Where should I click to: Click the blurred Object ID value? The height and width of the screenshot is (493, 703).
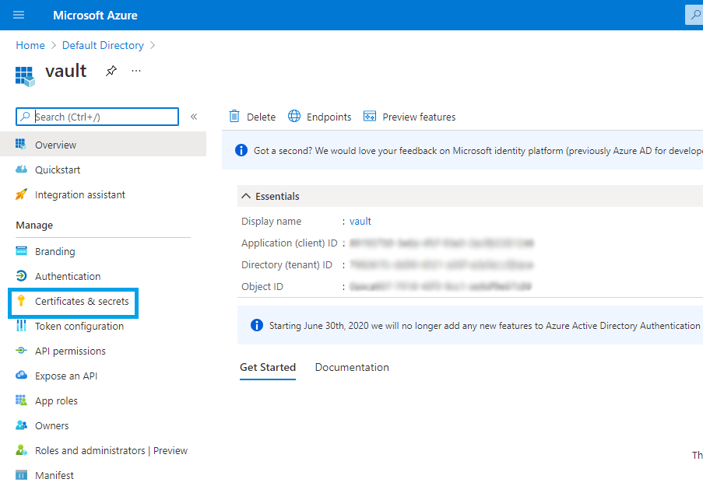(441, 287)
